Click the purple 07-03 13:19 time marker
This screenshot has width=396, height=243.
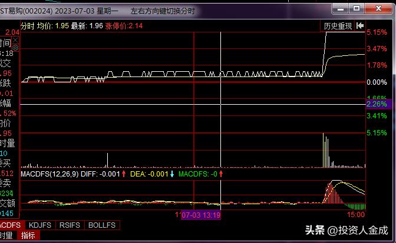point(201,215)
